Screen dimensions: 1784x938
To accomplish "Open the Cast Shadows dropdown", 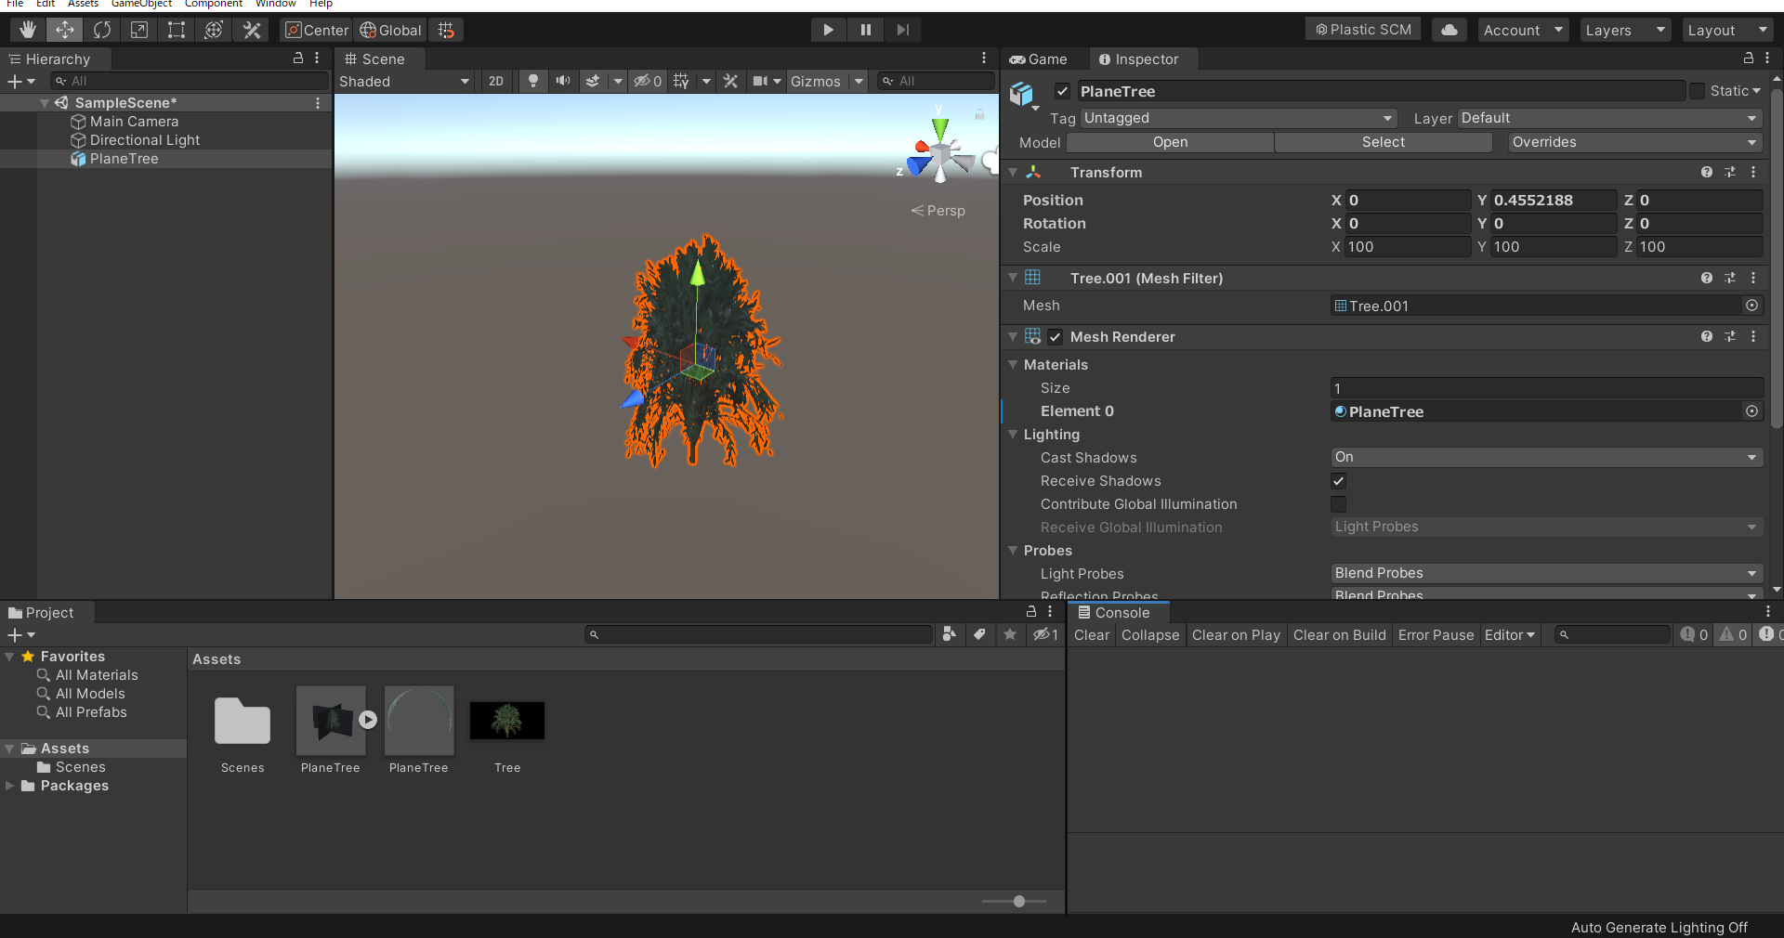I will pyautogui.click(x=1546, y=457).
